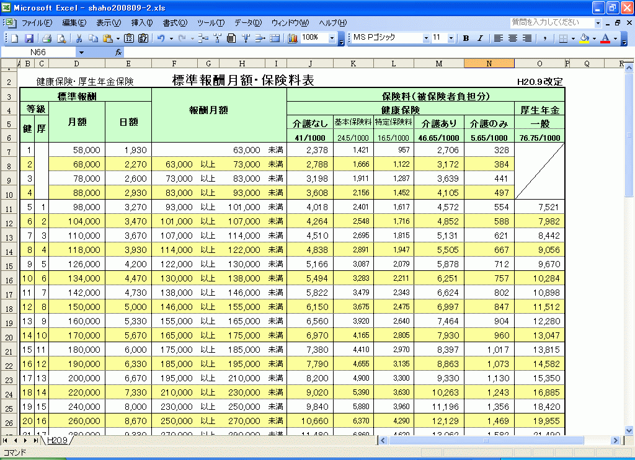Expand the Undo history arrow
This screenshot has width=635, height=460.
171,38
